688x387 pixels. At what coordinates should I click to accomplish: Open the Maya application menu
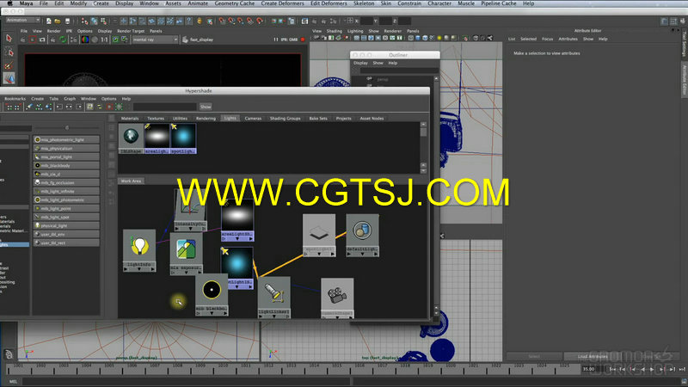(x=27, y=3)
